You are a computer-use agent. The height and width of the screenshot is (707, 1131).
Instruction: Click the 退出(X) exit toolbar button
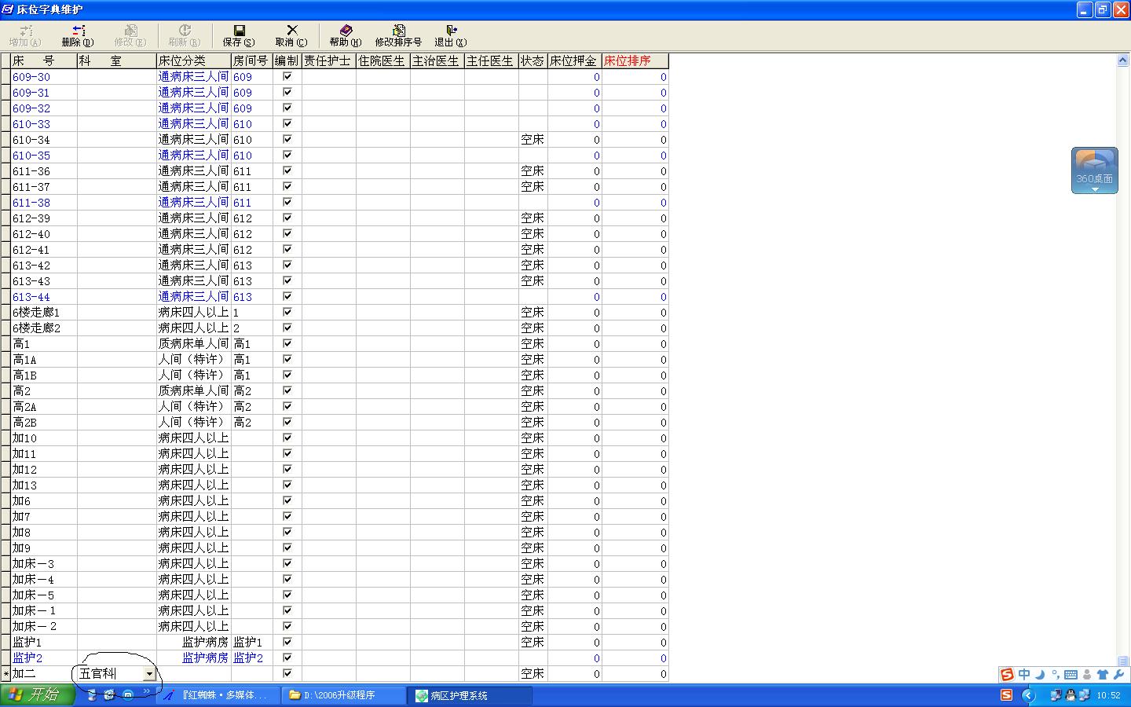click(x=451, y=35)
